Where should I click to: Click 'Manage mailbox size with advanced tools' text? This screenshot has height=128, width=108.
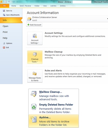[x=54, y=98]
